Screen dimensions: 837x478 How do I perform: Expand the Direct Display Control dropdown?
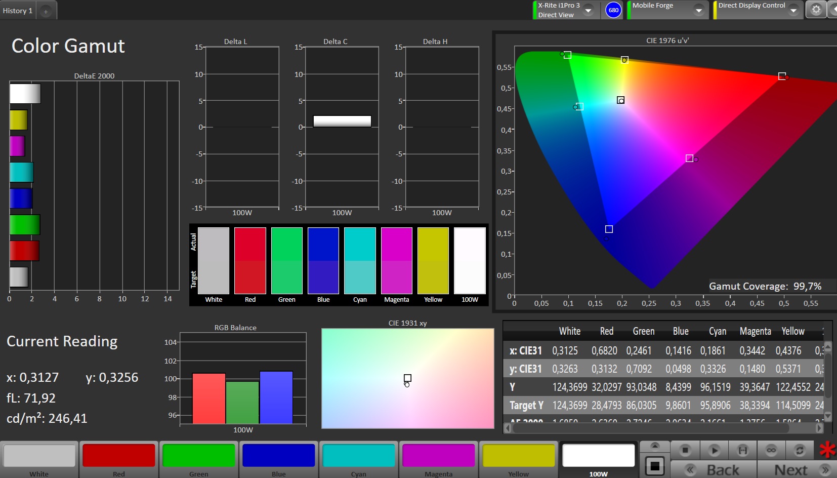pos(793,10)
